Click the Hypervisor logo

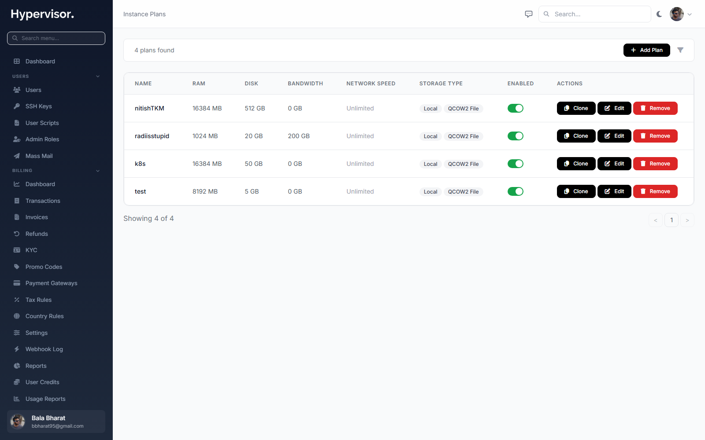click(42, 14)
